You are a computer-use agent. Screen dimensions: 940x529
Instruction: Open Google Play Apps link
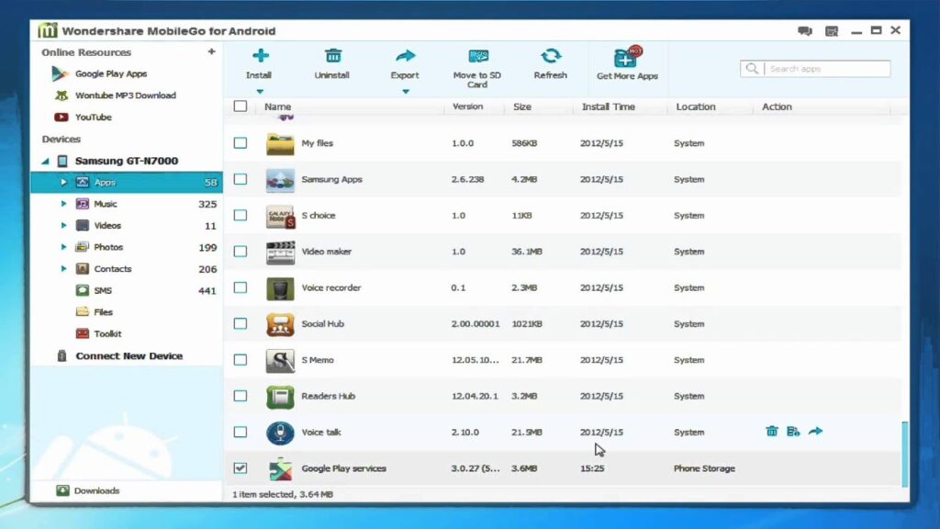[x=111, y=73]
